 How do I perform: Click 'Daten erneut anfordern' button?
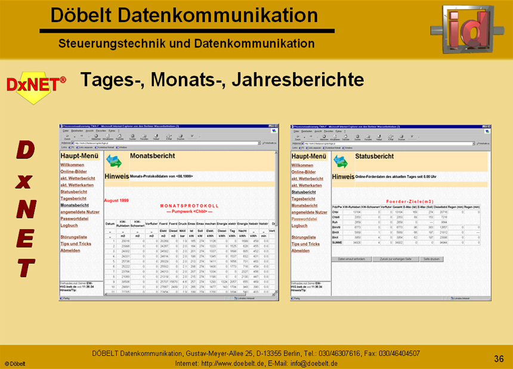[351, 259]
